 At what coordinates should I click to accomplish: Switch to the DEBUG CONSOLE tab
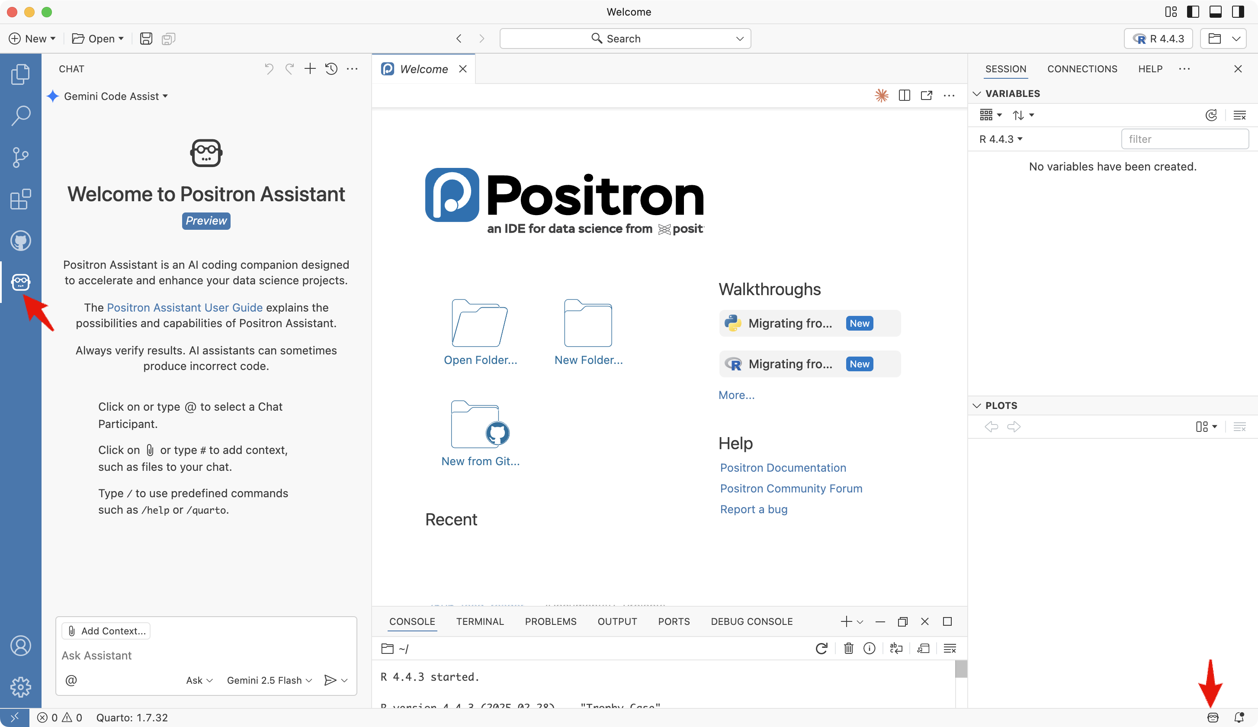tap(751, 621)
